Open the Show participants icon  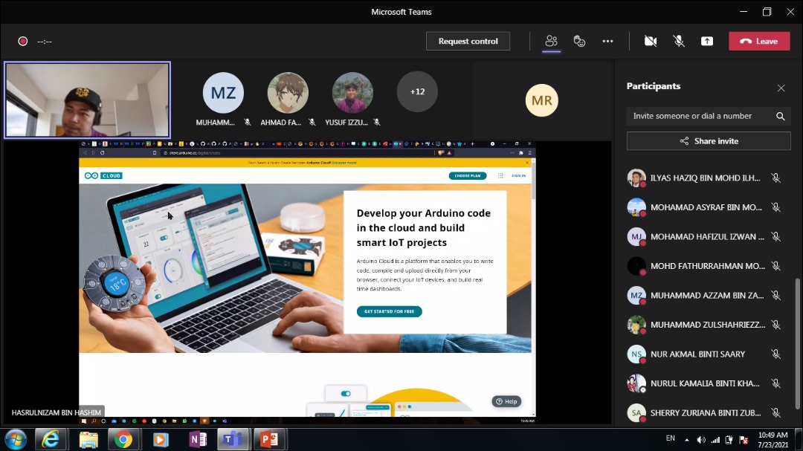(x=551, y=41)
